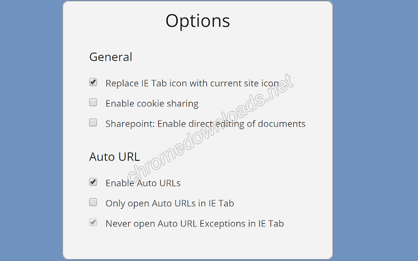Click the 'Replace IE Tab icon with current site icon' label
The width and height of the screenshot is (418, 261).
(193, 84)
